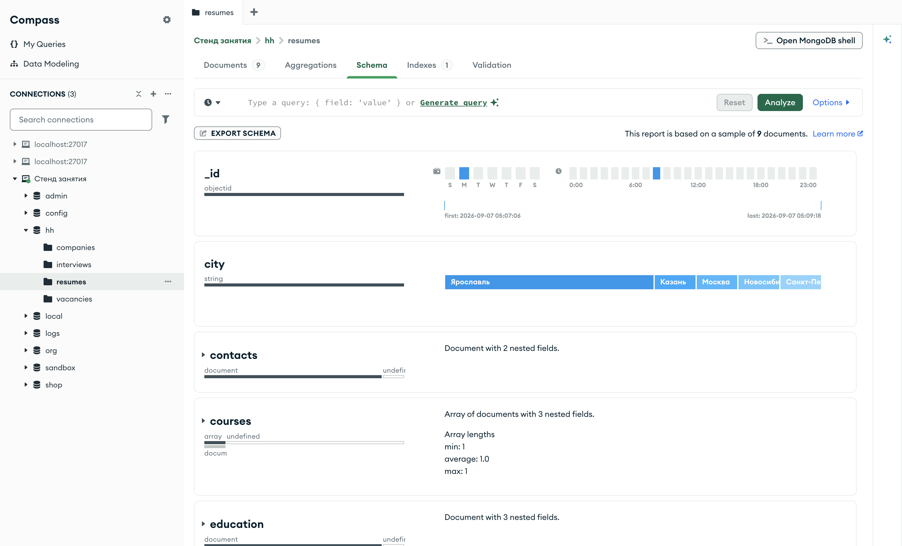The height and width of the screenshot is (546, 902).
Task: Click the connections filter funnel icon
Action: (x=165, y=120)
